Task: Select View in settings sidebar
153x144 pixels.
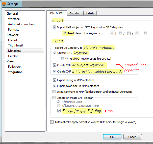Action: point(10,61)
